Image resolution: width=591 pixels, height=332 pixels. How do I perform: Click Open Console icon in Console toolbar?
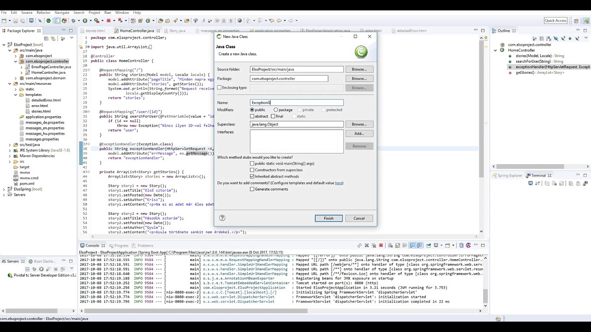point(447,245)
